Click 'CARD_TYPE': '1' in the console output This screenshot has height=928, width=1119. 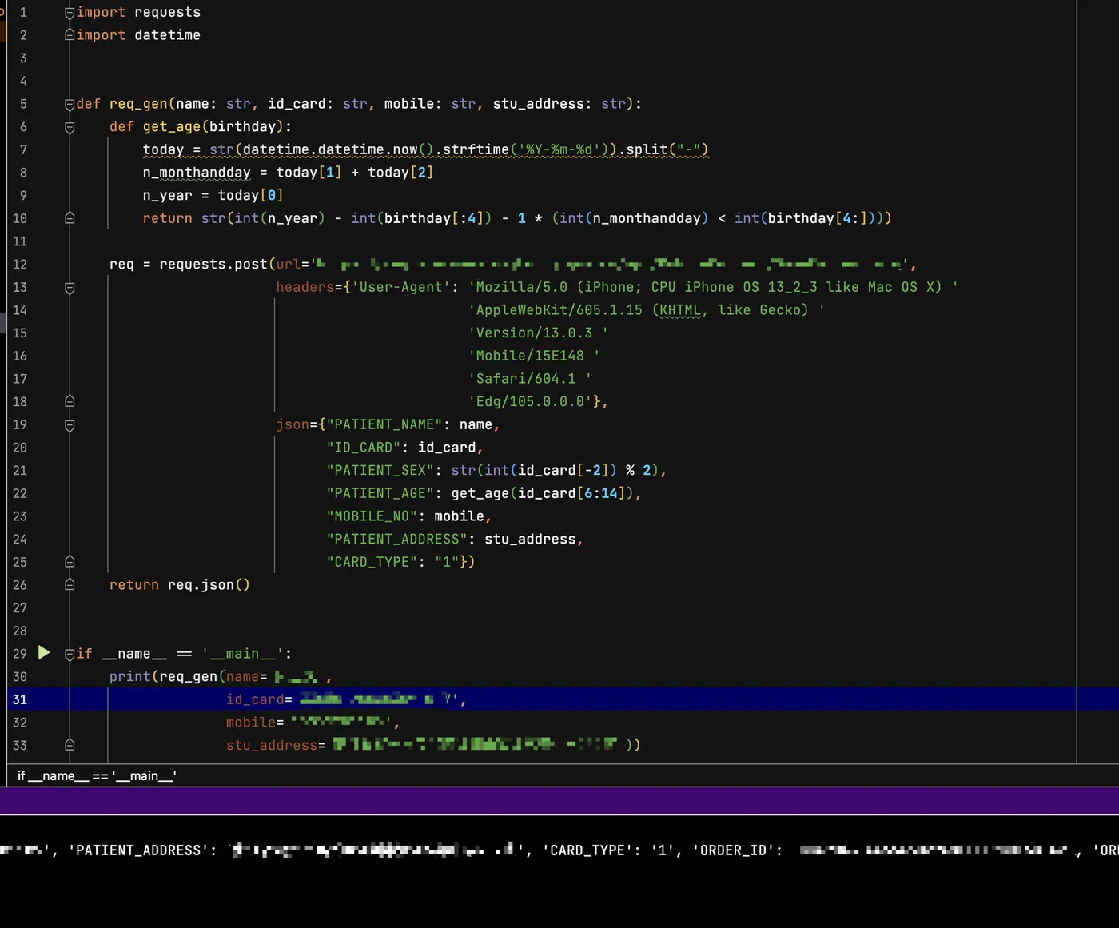pos(609,850)
